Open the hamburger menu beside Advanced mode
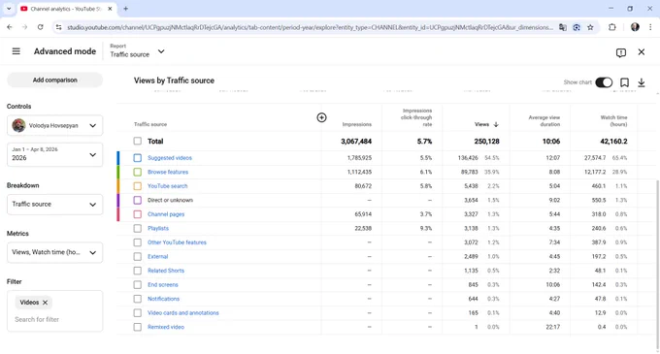The width and height of the screenshot is (660, 354). [x=16, y=51]
